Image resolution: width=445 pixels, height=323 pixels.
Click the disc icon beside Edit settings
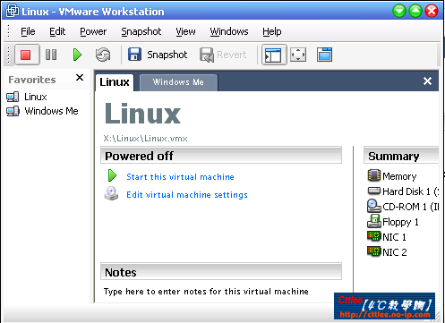(x=111, y=193)
